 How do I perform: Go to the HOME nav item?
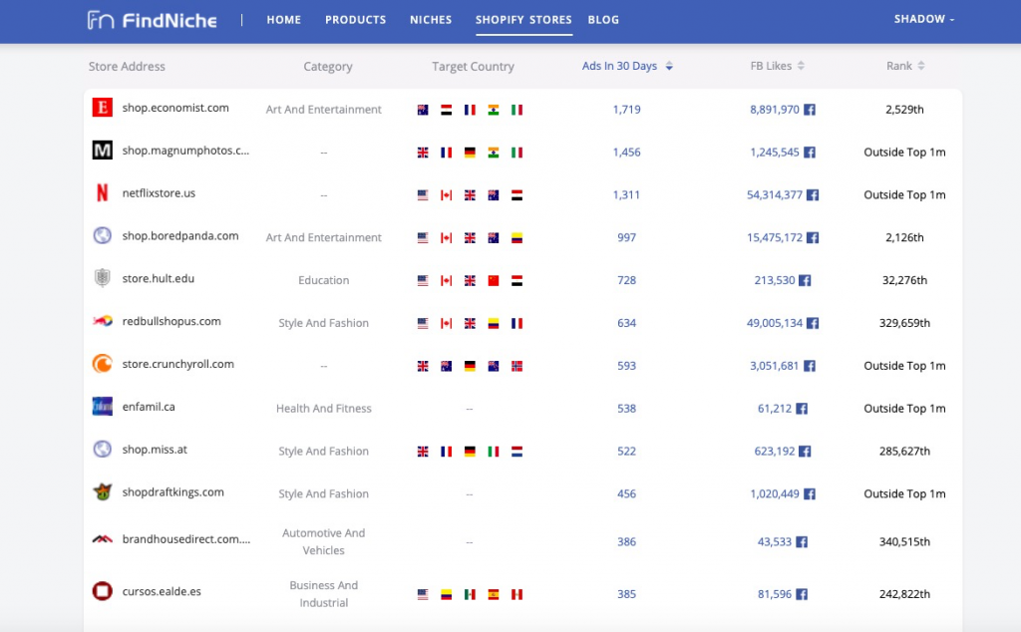284,20
